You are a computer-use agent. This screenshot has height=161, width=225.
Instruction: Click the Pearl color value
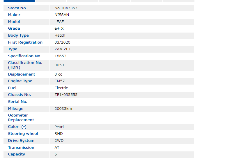pos(59,127)
